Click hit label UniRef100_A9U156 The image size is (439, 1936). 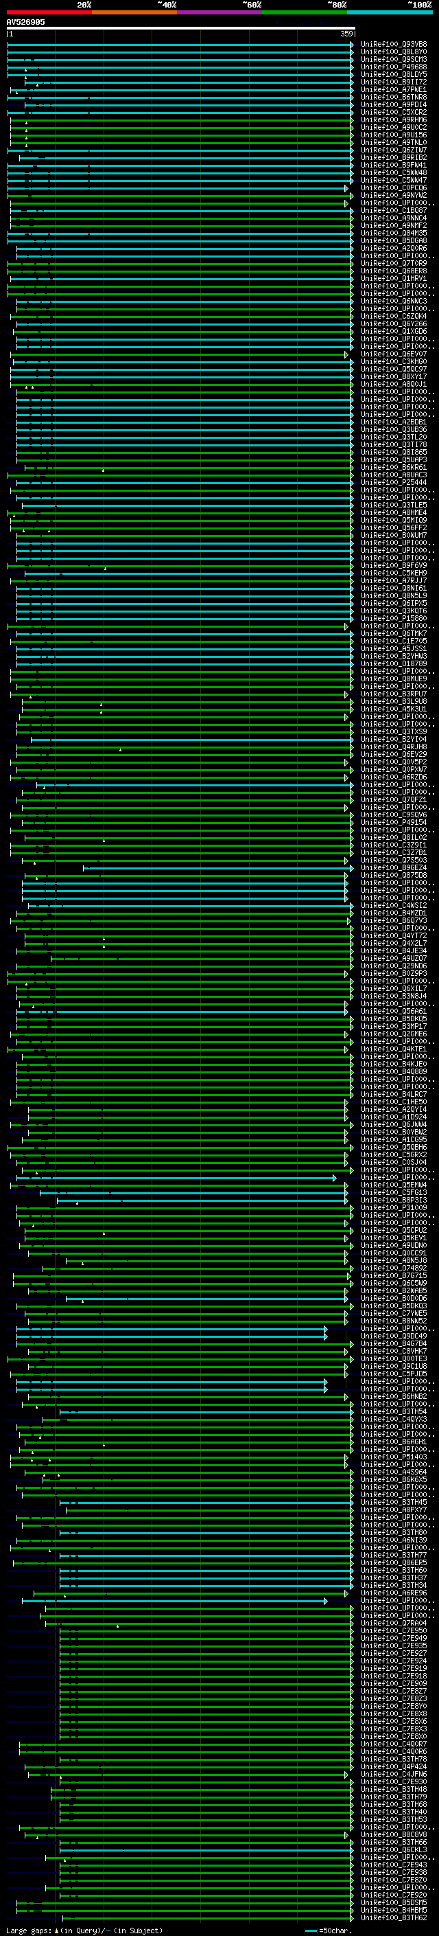(394, 135)
